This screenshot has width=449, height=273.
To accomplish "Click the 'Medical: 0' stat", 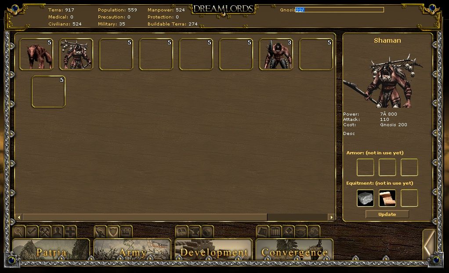I will click(x=61, y=17).
